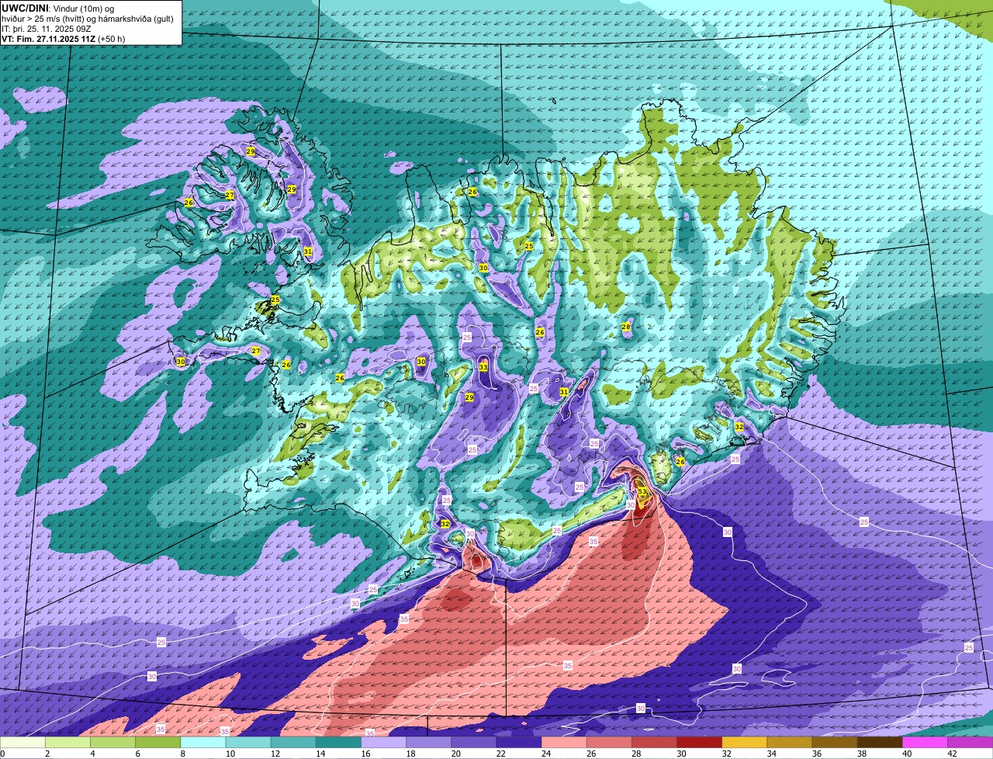Click color scale value 4
Screen dimensions: 993x759
coord(92,754)
